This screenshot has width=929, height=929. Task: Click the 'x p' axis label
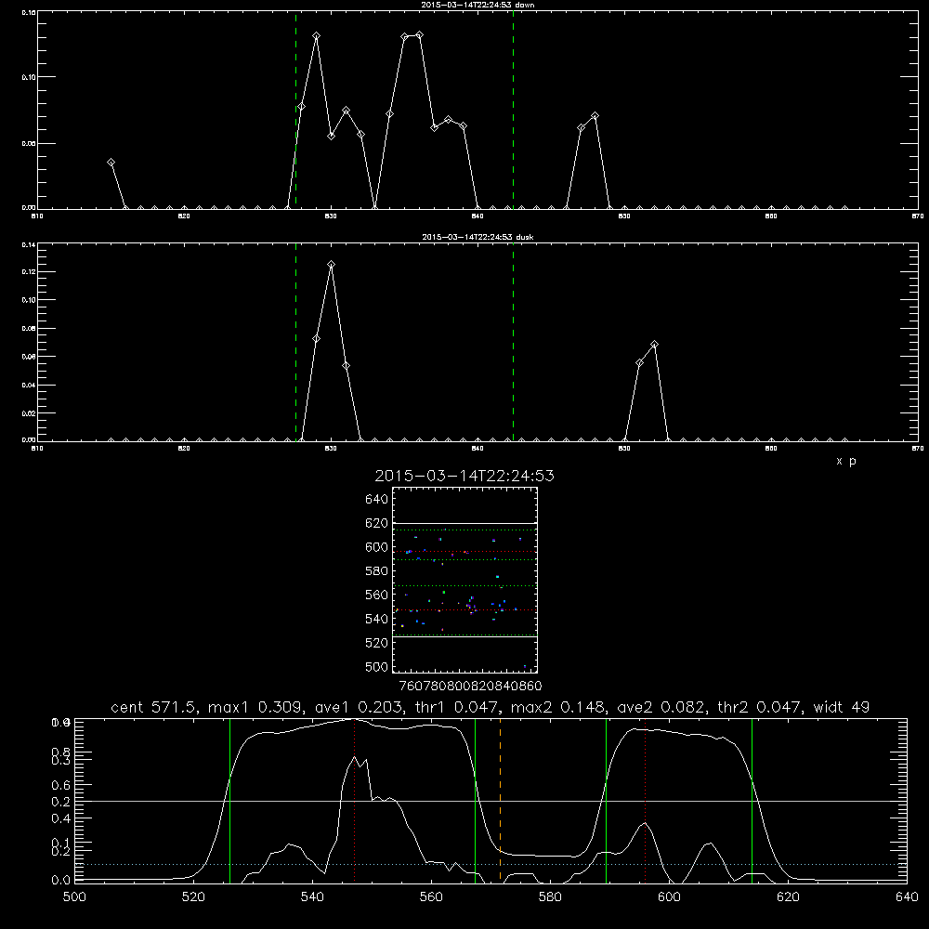tap(846, 461)
